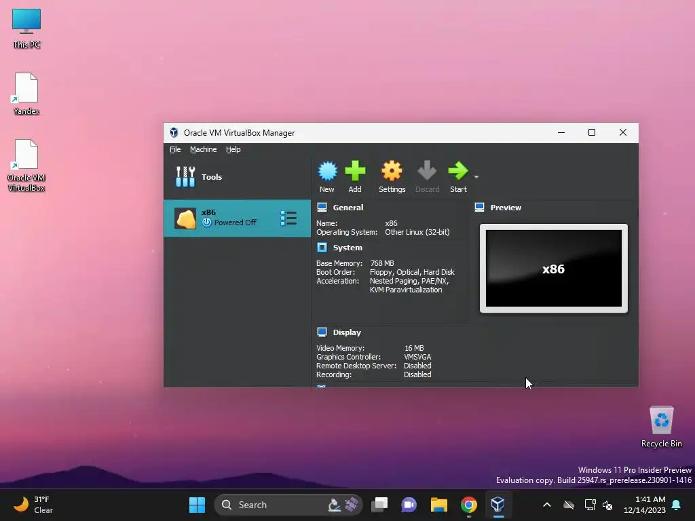Click the Display section header
The width and height of the screenshot is (695, 521).
pos(347,332)
